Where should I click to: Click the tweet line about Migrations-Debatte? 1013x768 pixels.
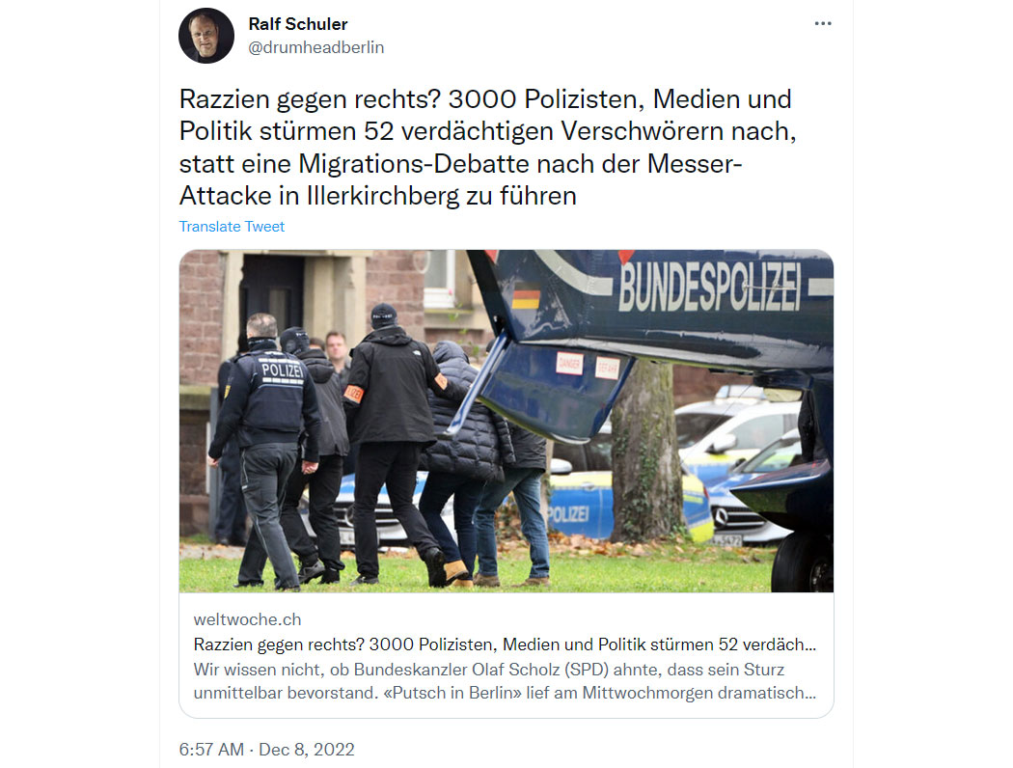[460, 163]
